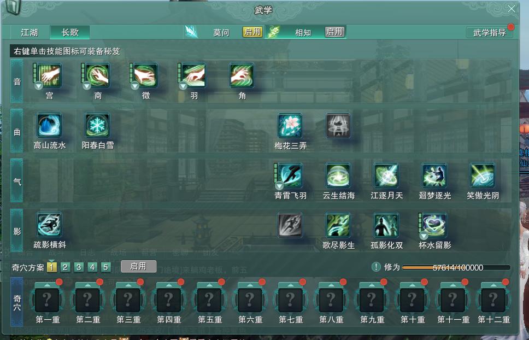The image size is (529, 340).
Task: Select the 音 skill category
Action: (17, 81)
